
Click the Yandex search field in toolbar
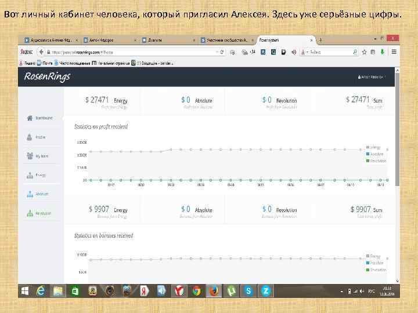tap(328, 52)
